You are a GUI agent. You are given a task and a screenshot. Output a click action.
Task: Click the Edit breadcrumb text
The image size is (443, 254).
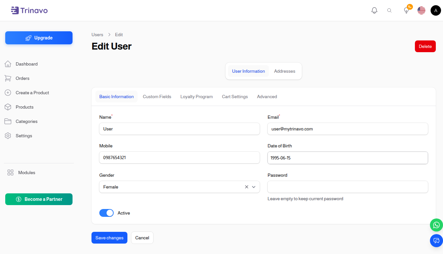[x=119, y=35]
